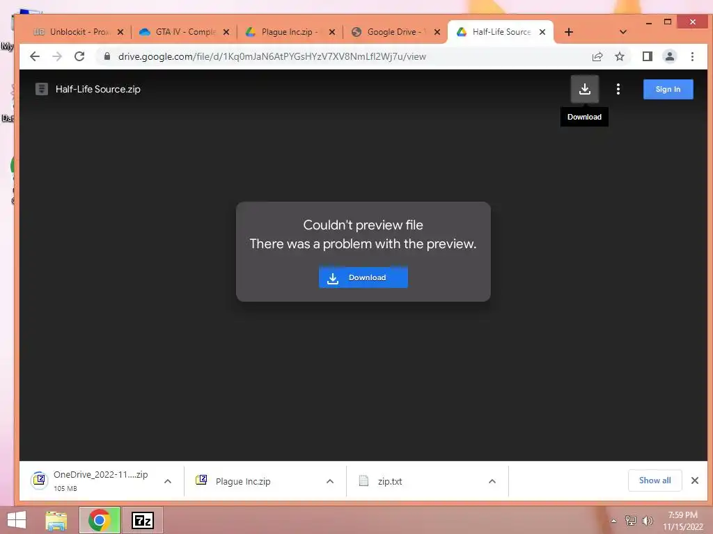Reload the current page

click(x=79, y=56)
